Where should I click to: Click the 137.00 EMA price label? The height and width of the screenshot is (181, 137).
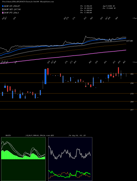coord(130,41)
